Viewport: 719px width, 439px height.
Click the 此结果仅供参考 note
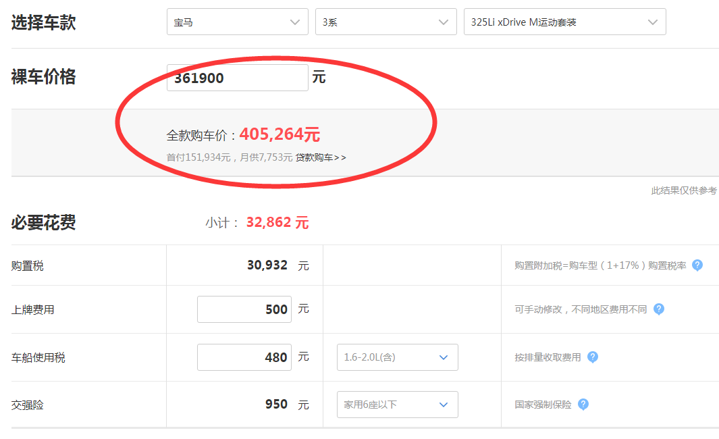[x=684, y=190]
